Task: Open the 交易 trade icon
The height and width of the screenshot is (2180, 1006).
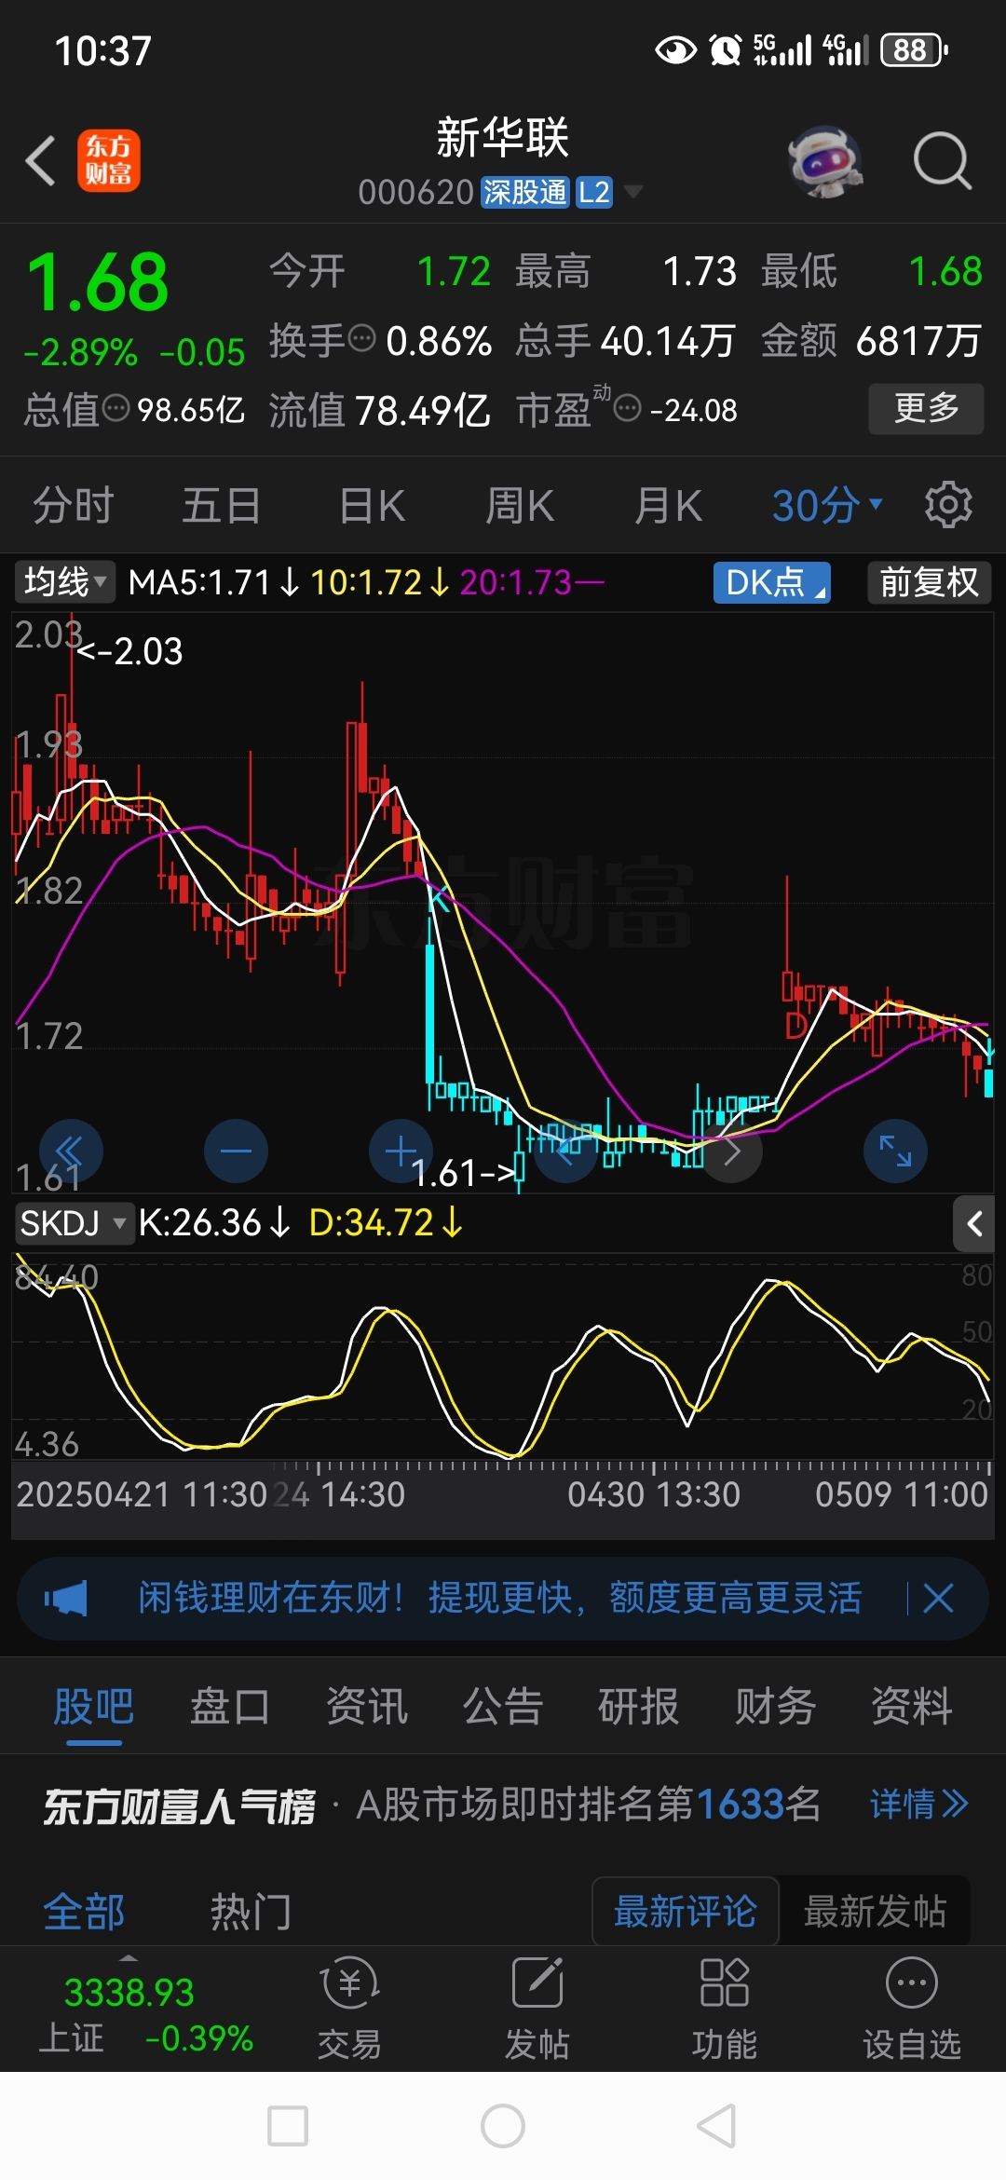Action: coord(350,2008)
